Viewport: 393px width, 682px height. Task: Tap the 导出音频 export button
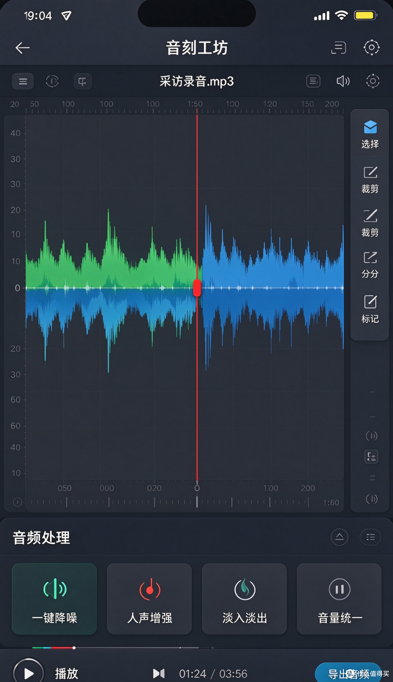tap(348, 673)
